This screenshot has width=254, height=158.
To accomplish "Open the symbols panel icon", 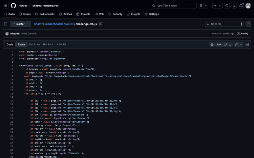I will tap(247, 44).
